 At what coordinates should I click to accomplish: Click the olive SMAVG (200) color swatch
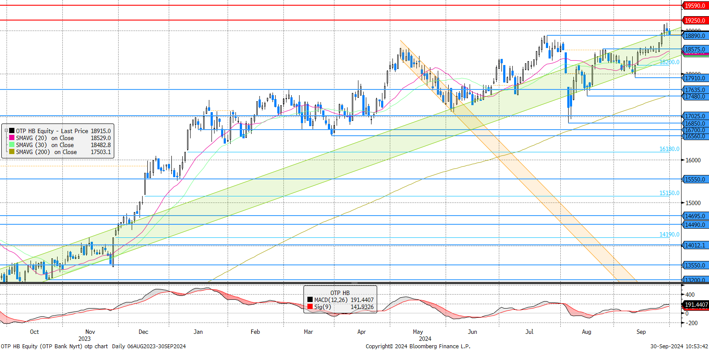12,151
